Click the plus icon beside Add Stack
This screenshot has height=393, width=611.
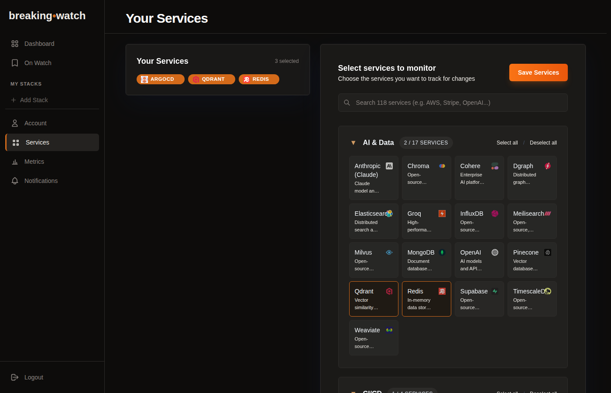[x=14, y=100]
